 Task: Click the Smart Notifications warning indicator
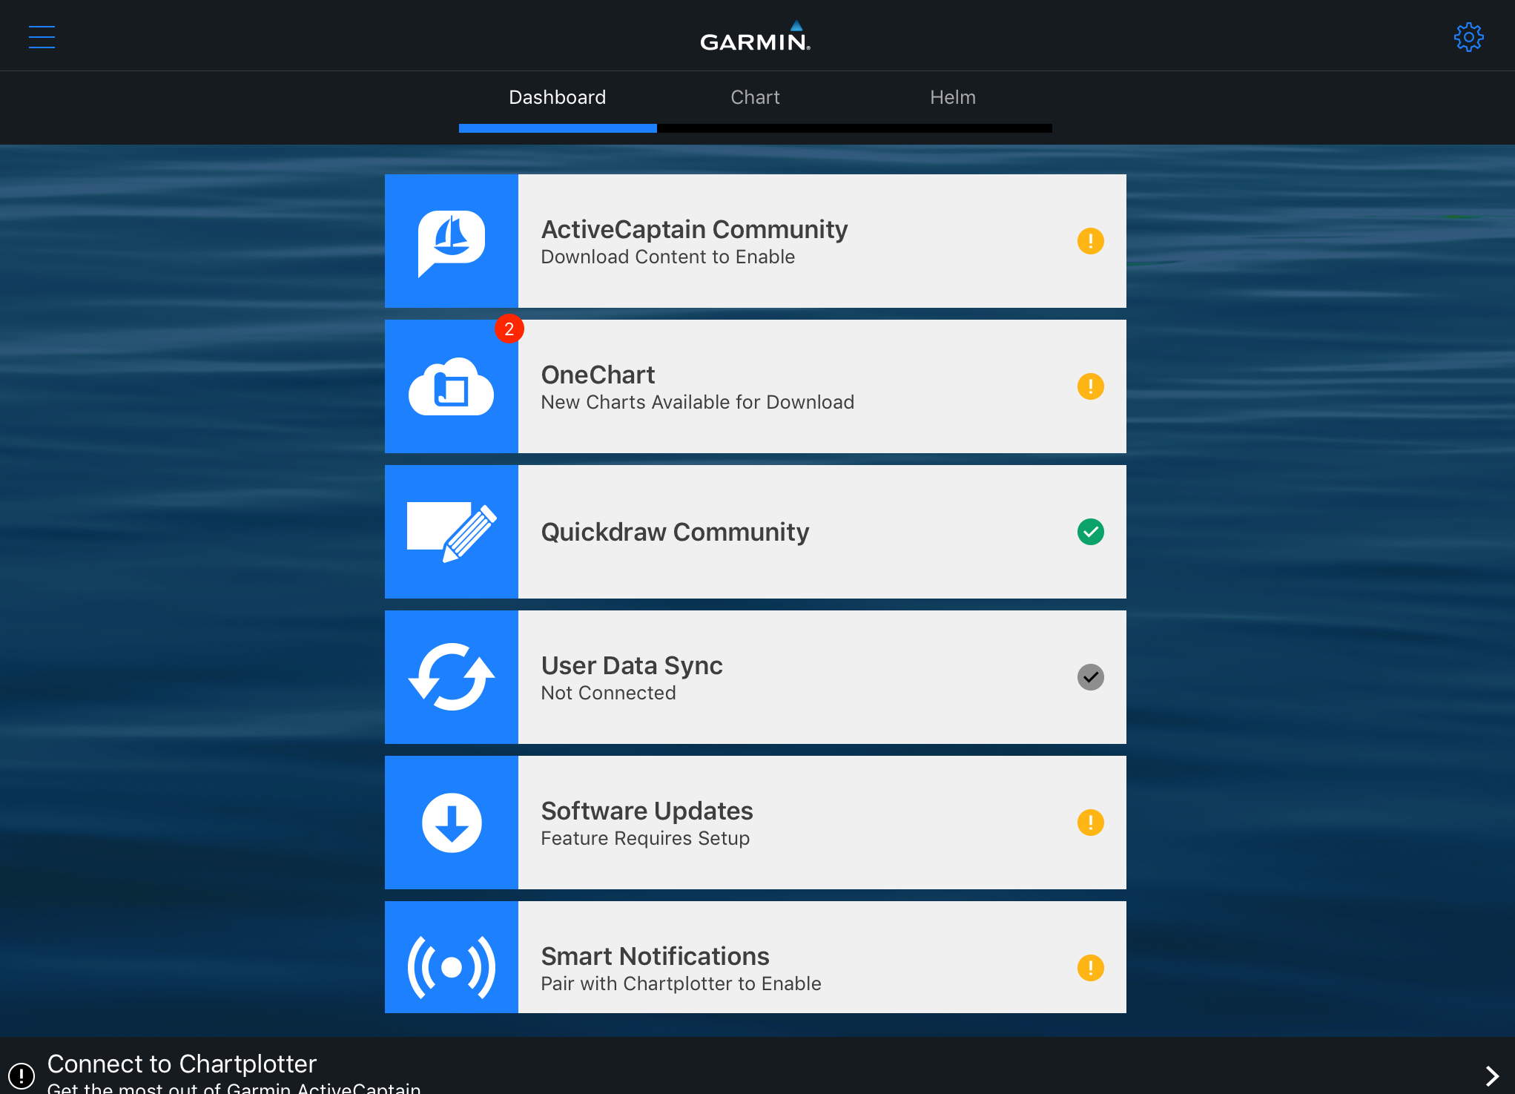tap(1090, 968)
